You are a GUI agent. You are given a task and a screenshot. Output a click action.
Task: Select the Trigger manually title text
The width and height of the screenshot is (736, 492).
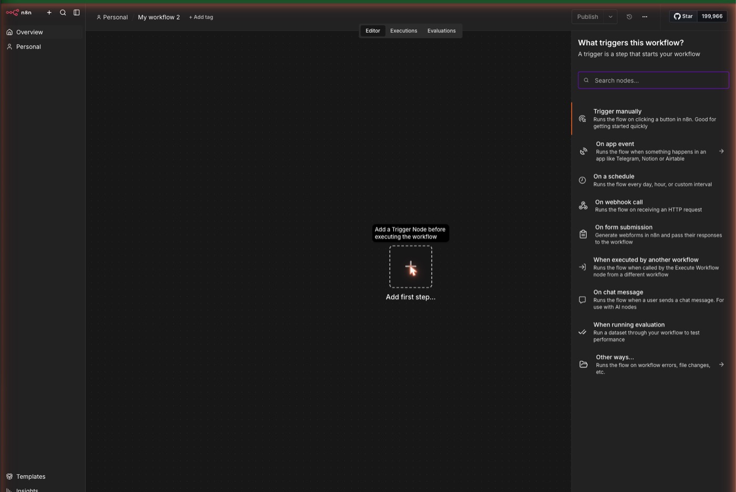(617, 111)
